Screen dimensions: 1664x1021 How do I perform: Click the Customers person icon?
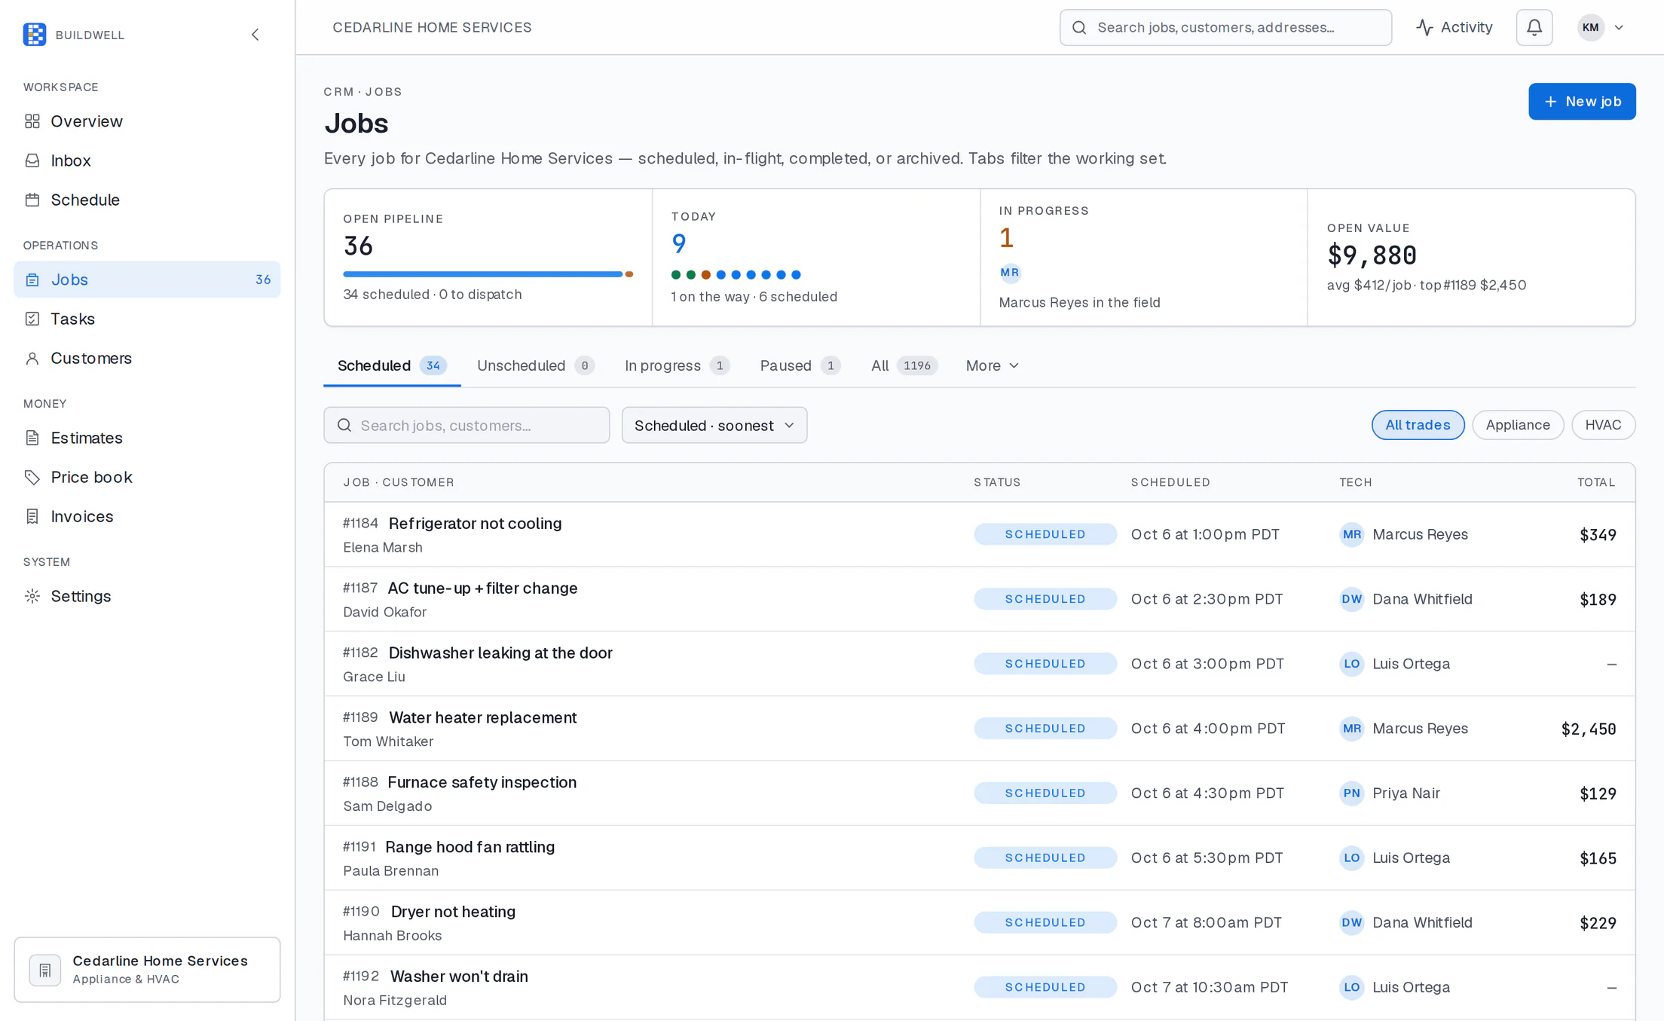32,358
